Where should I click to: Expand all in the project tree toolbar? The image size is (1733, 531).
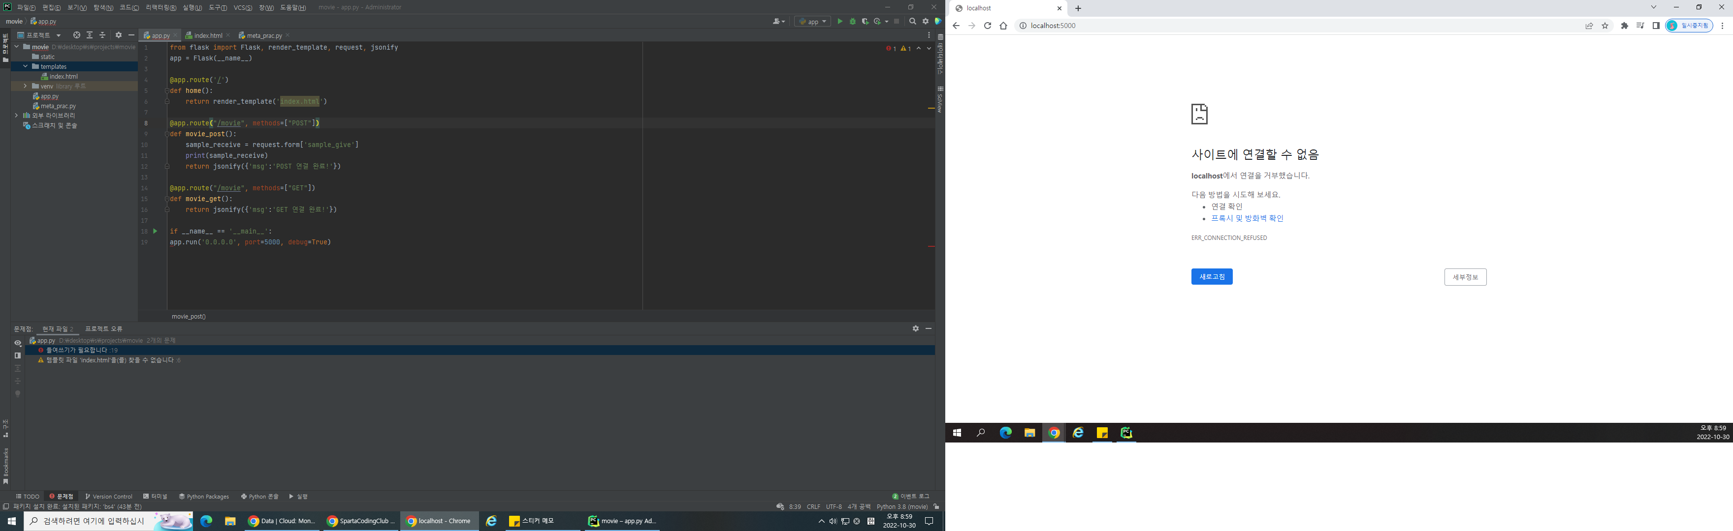point(90,35)
